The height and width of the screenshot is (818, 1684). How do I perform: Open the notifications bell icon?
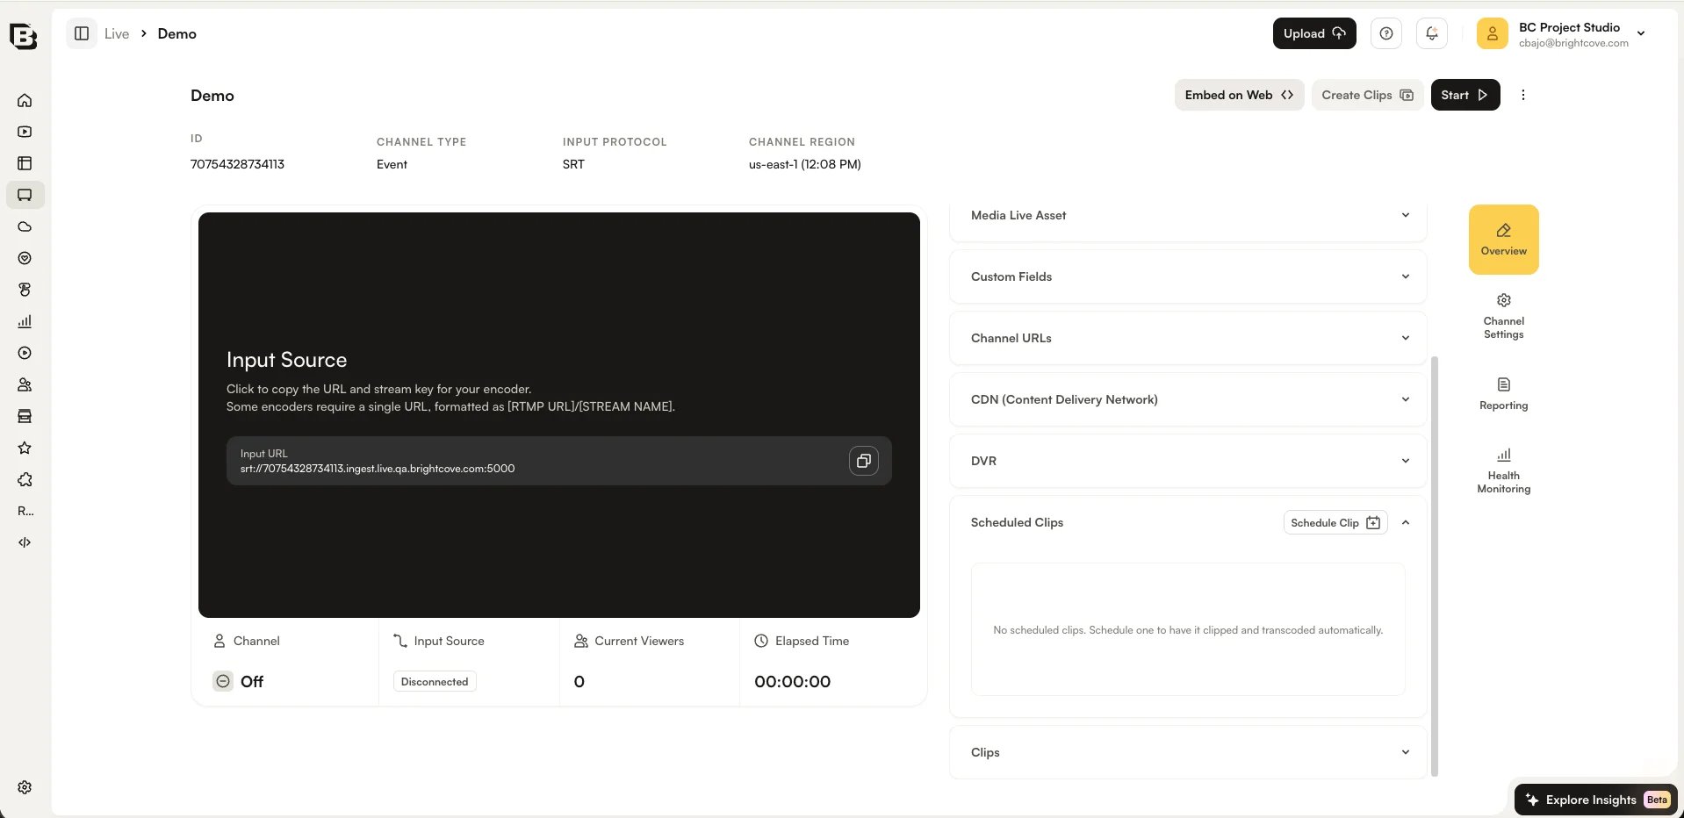(1432, 33)
